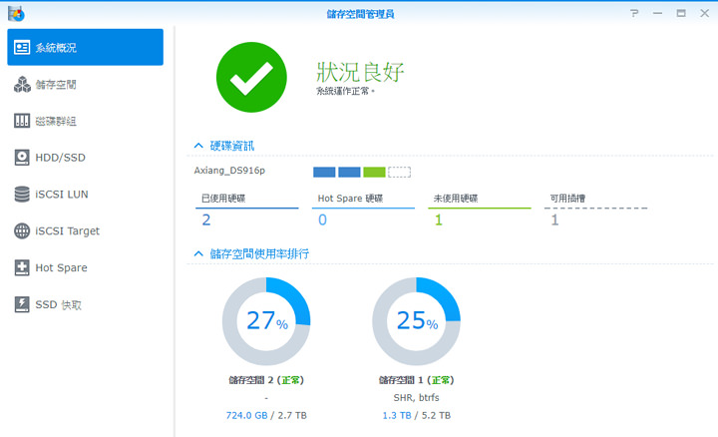The image size is (718, 437).
Task: Click the green unused disk slot
Action: coord(374,172)
